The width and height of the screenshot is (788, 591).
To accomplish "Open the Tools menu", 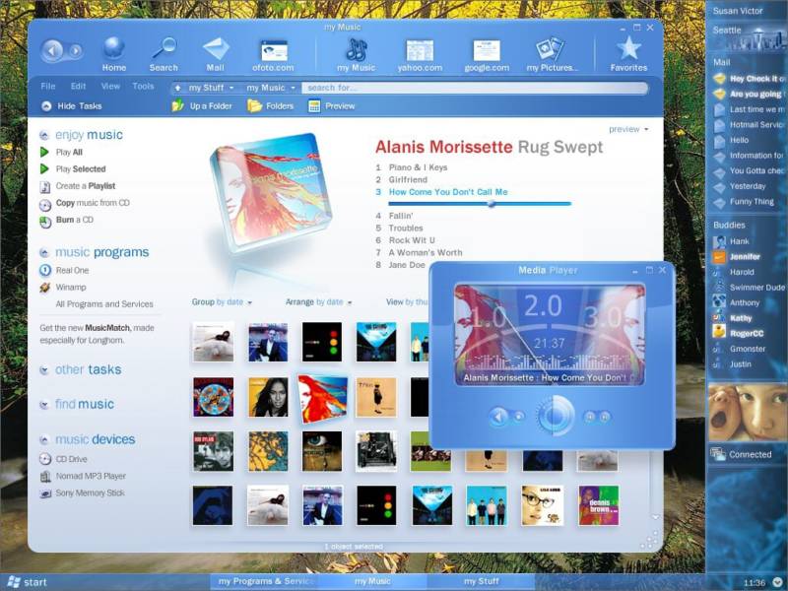I will [143, 87].
